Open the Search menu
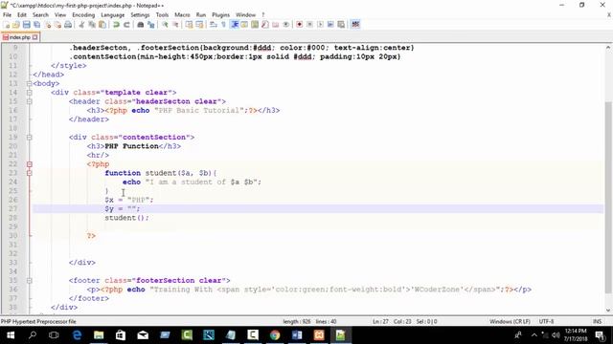The height and width of the screenshot is (344, 613). click(40, 15)
